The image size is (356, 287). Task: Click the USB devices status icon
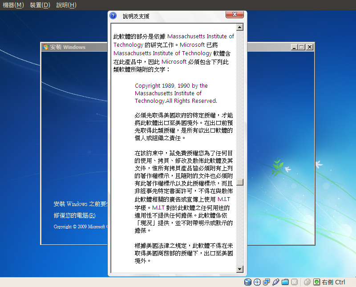pyautogui.click(x=275, y=282)
